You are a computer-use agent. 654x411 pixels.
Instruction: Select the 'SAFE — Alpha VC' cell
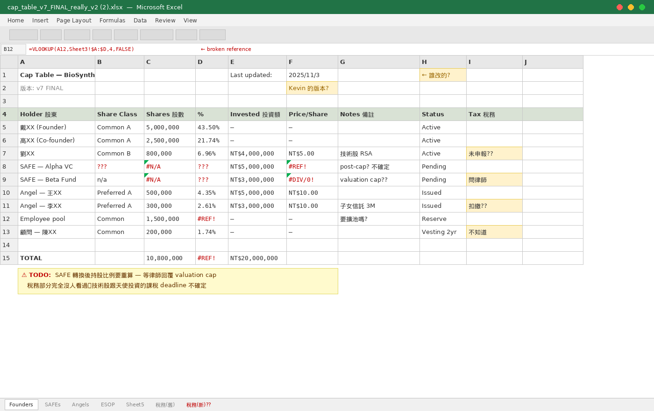(x=57, y=167)
